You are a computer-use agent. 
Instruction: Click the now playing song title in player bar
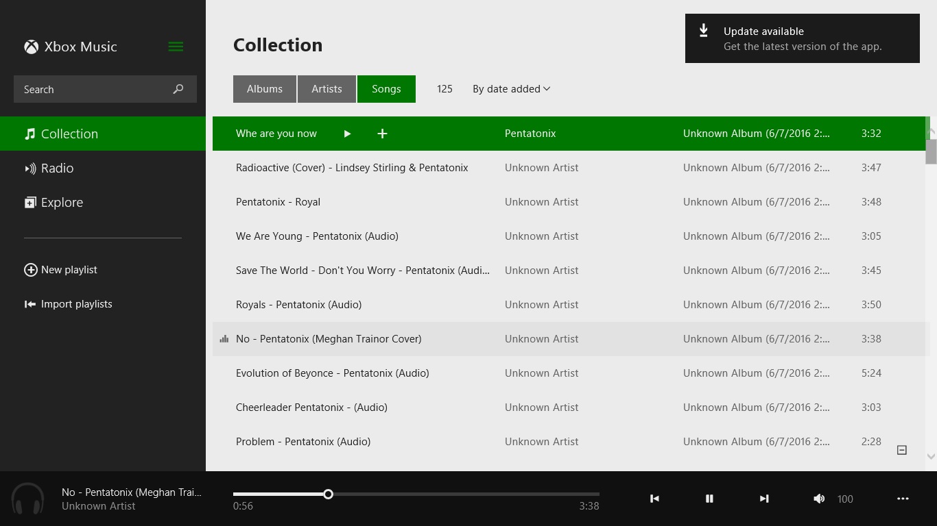[x=132, y=492]
